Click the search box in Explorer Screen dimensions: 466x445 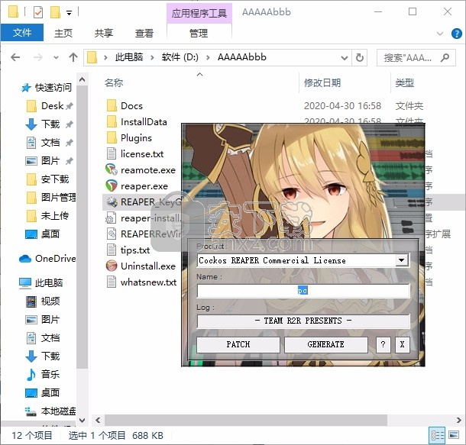coord(416,57)
